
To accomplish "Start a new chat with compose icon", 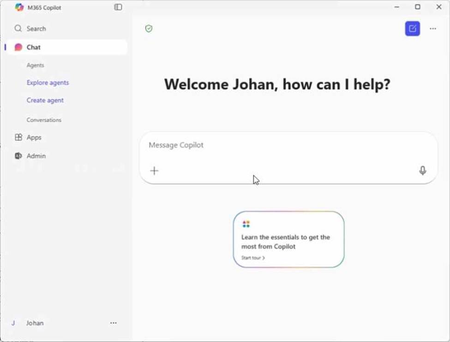I will (412, 29).
